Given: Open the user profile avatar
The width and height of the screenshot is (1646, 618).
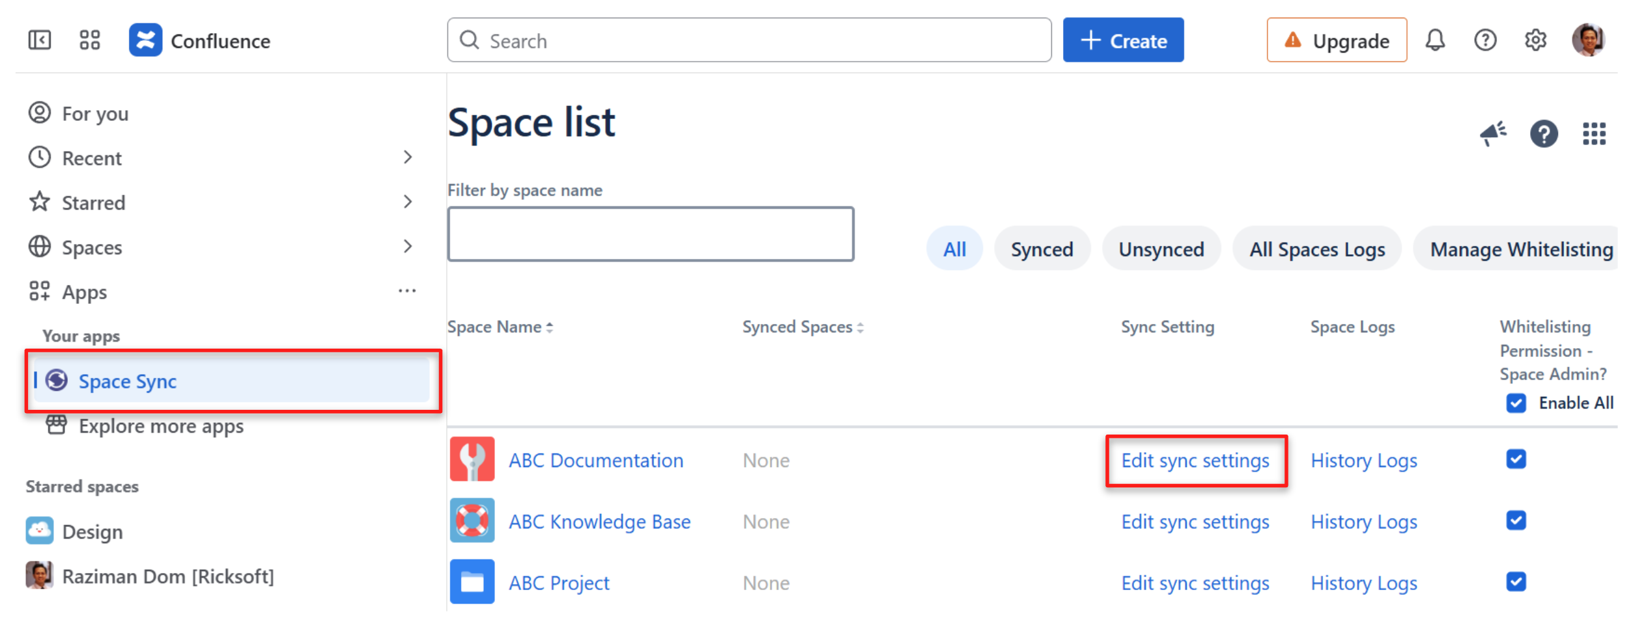Looking at the screenshot, I should click(x=1587, y=40).
